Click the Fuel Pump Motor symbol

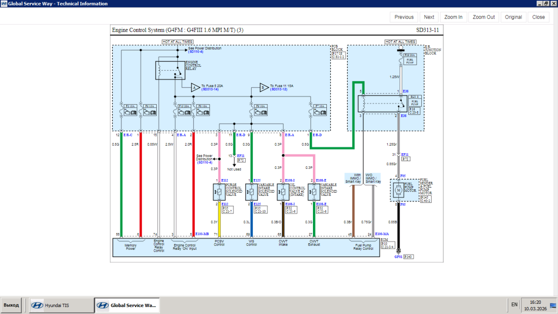click(398, 191)
